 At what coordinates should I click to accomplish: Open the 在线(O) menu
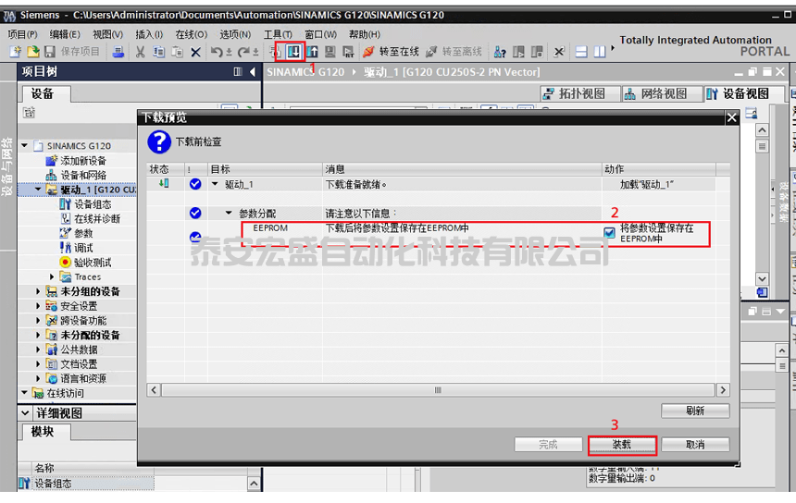coord(191,34)
